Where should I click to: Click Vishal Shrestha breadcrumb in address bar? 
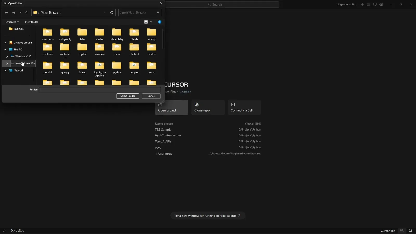pyautogui.click(x=50, y=12)
